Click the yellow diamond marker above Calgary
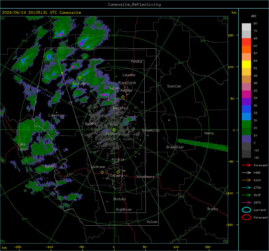The width and height of the screenshot is (269, 251). point(118,172)
